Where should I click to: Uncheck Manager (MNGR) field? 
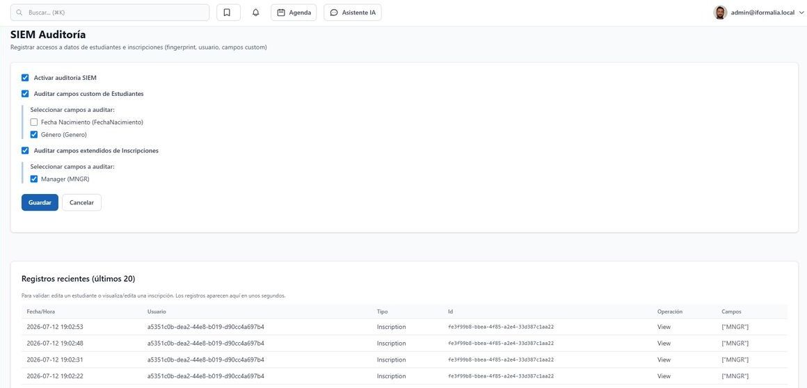point(34,179)
